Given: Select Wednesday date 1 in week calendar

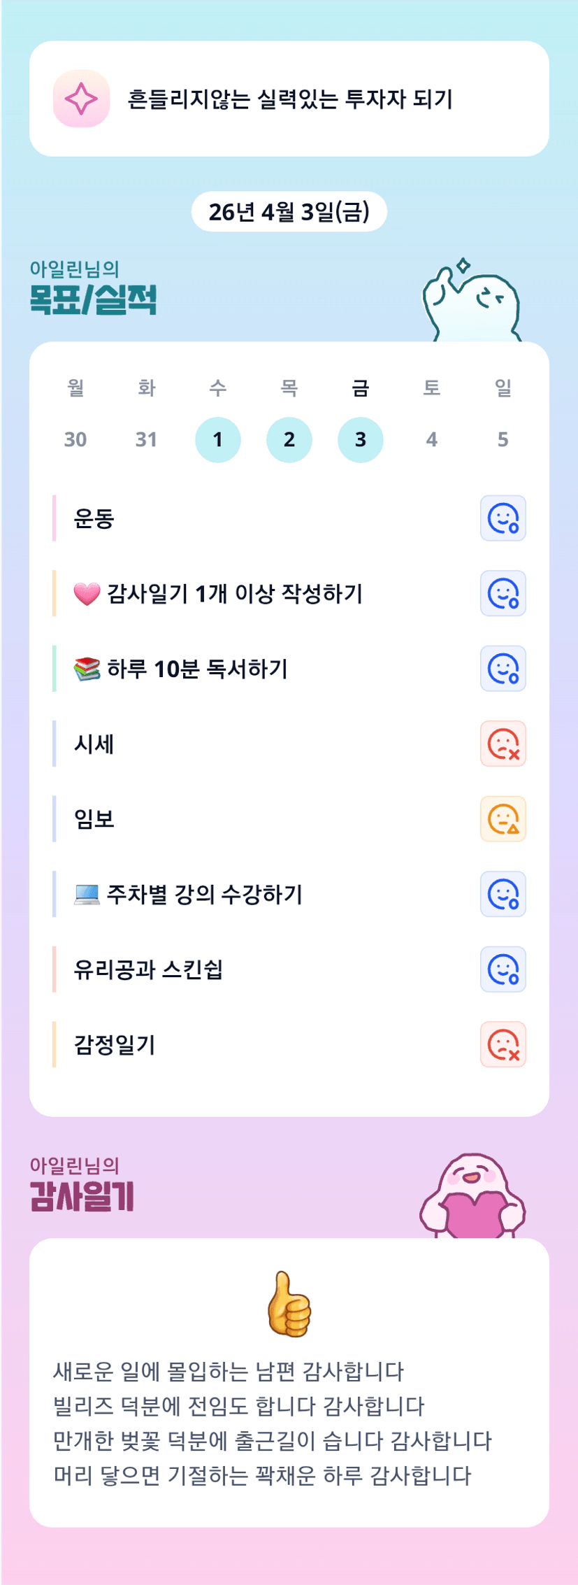Looking at the screenshot, I should (218, 440).
